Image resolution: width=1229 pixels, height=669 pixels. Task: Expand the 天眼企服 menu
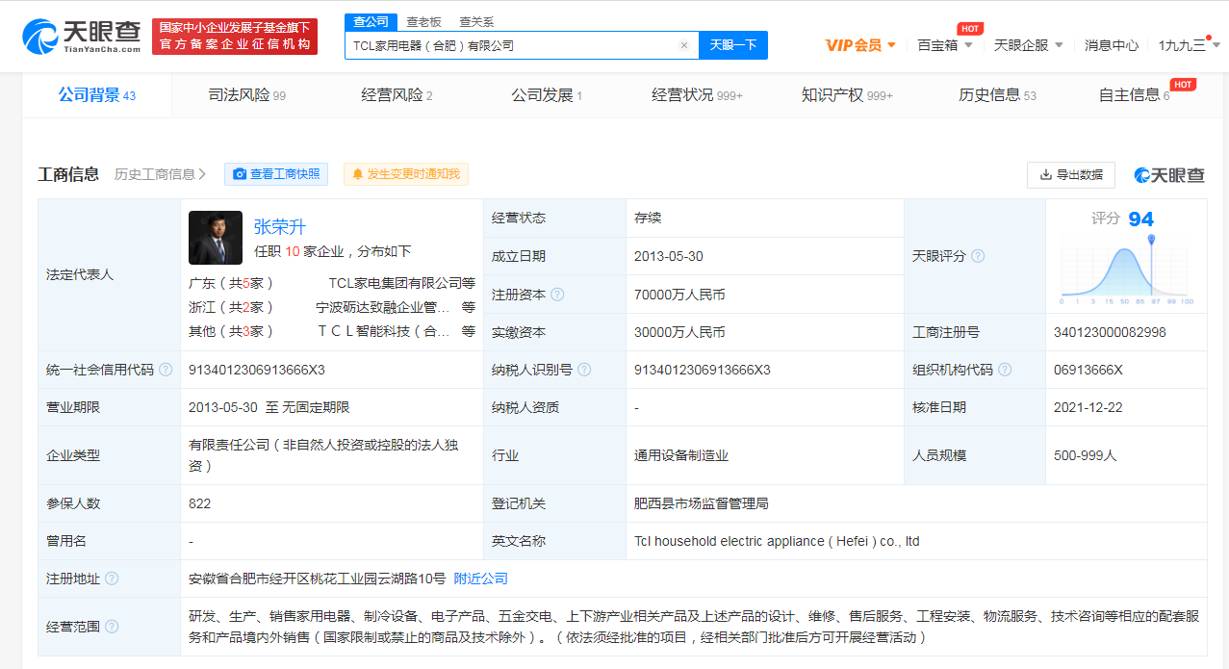[x=1029, y=45]
